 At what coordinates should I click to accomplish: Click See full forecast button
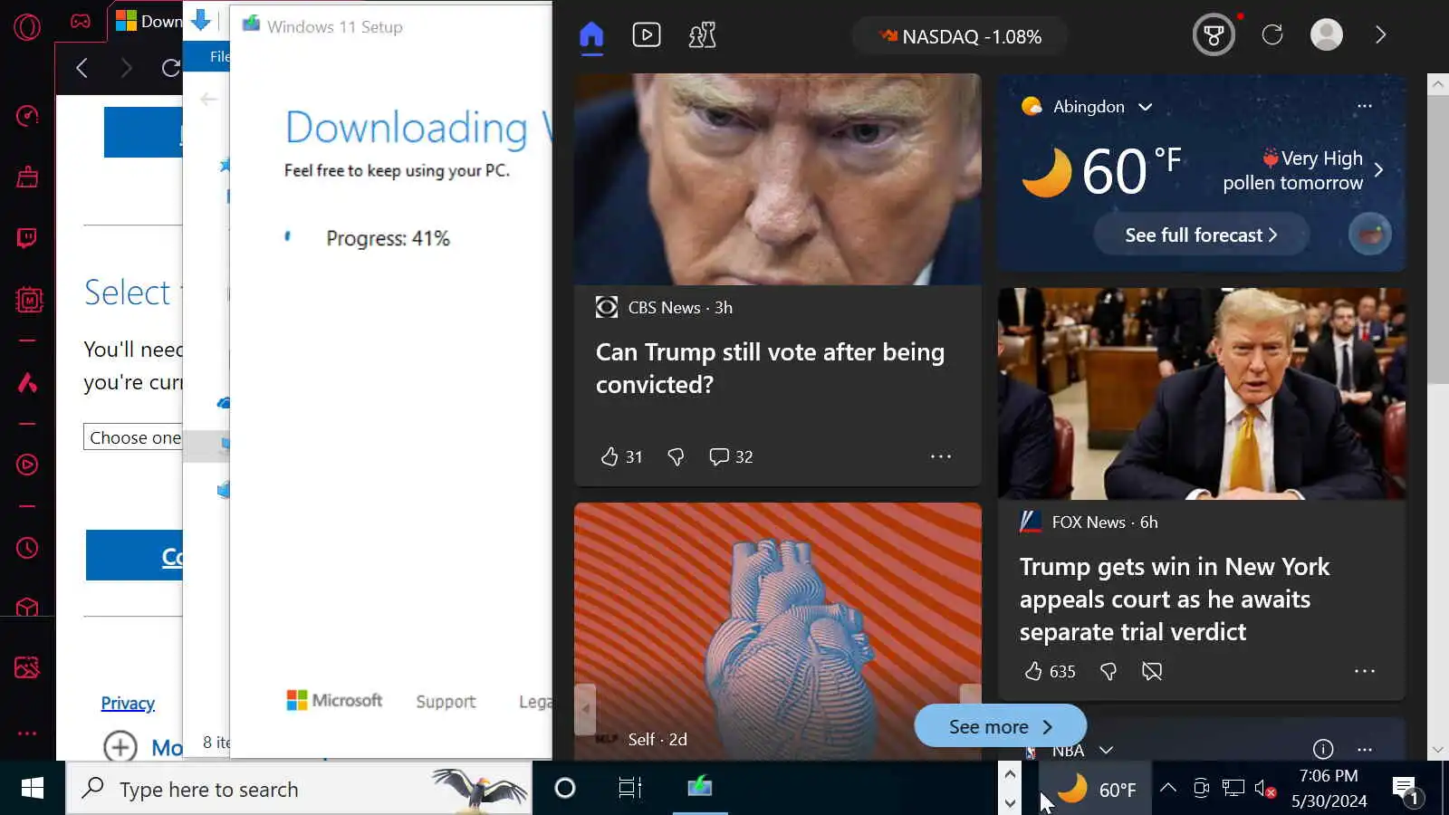point(1201,235)
